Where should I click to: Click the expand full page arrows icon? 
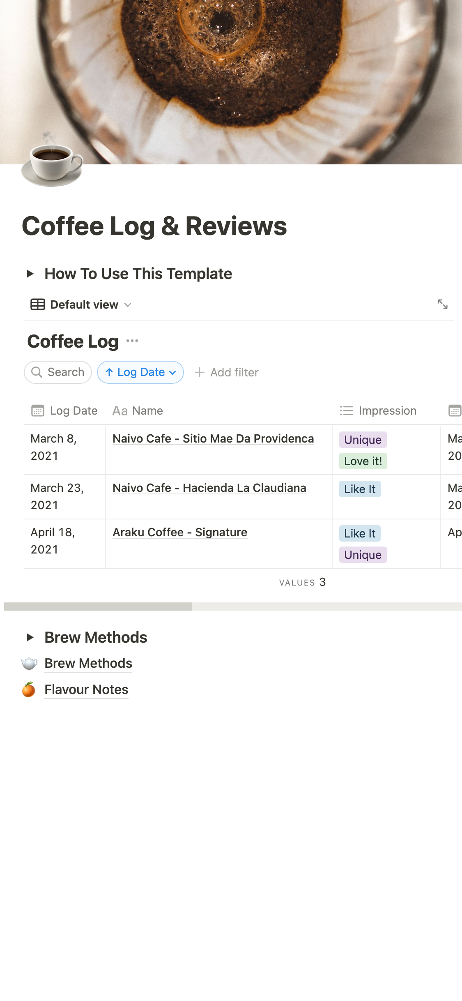(442, 304)
